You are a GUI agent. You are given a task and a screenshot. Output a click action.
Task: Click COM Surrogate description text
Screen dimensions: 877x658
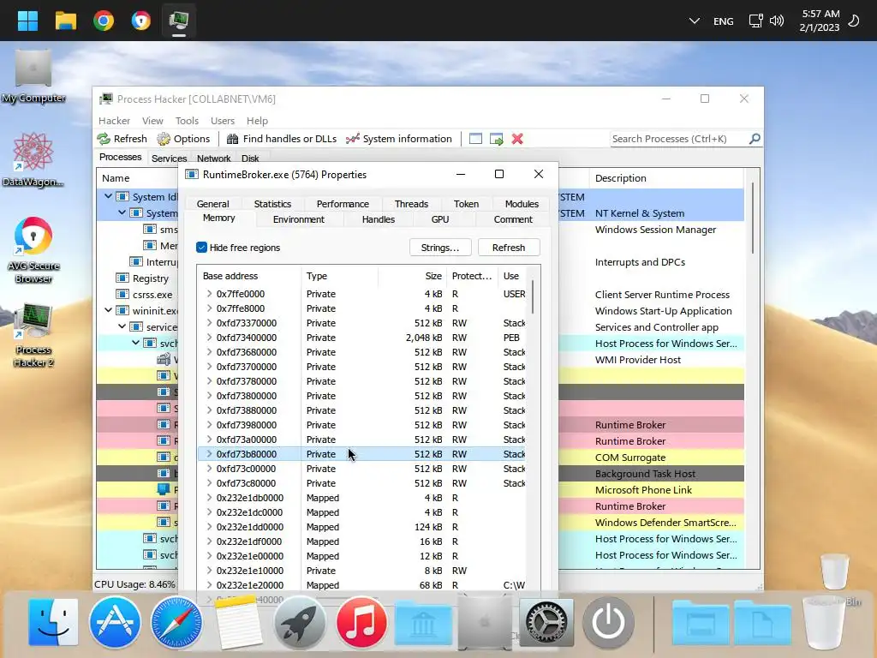pos(629,458)
